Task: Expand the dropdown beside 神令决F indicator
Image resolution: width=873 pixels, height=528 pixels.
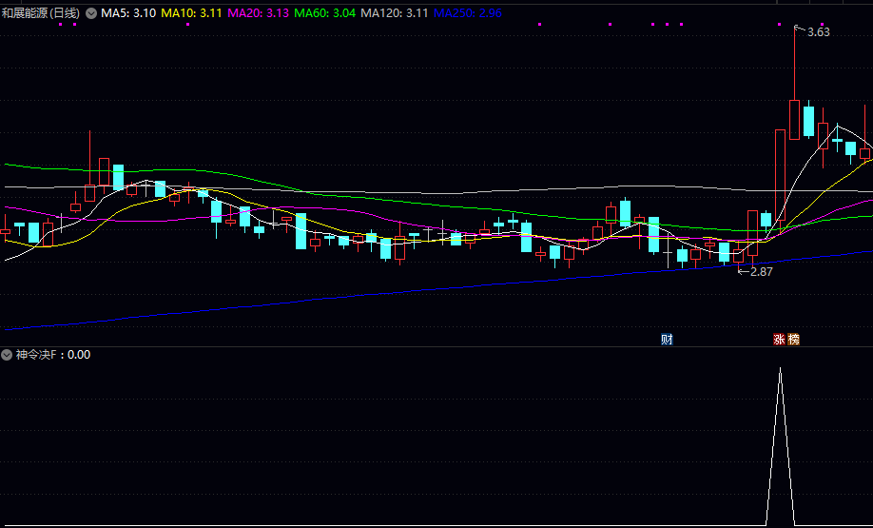Action: tap(7, 354)
